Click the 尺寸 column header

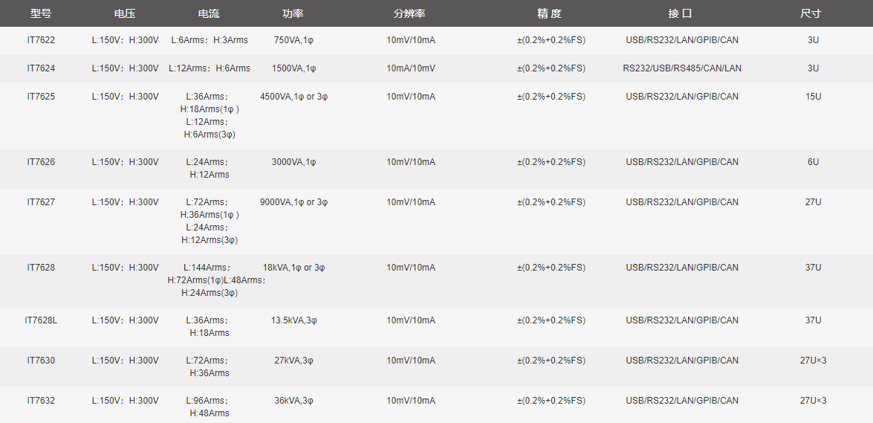(x=811, y=13)
